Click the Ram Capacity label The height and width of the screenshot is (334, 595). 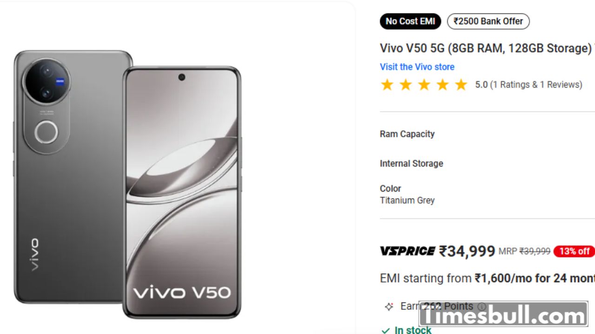point(407,134)
